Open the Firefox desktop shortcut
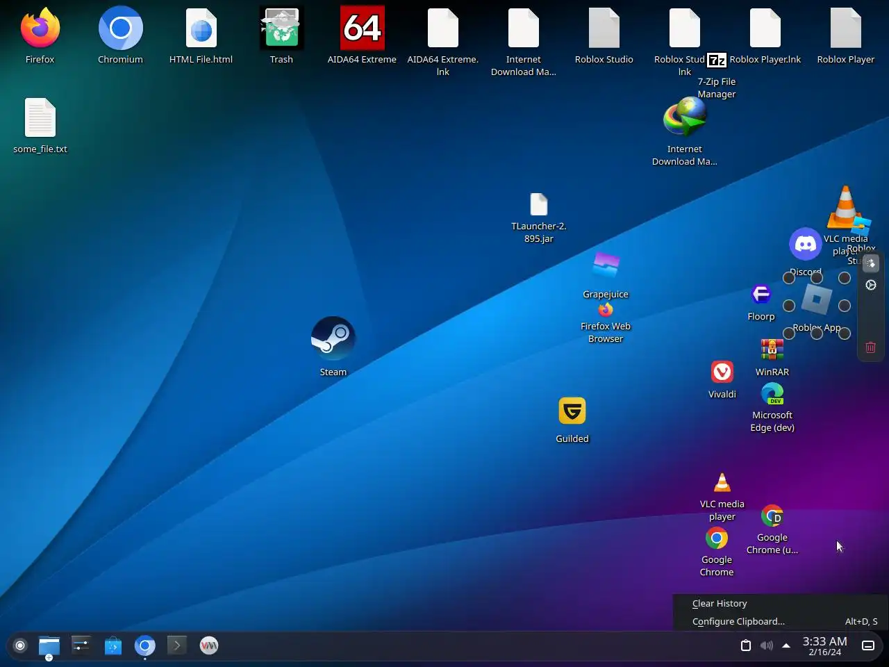This screenshot has width=889, height=667. [40, 28]
